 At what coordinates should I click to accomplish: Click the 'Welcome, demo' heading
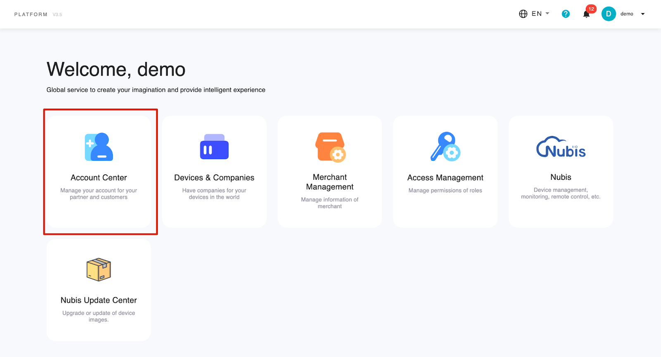pos(116,69)
